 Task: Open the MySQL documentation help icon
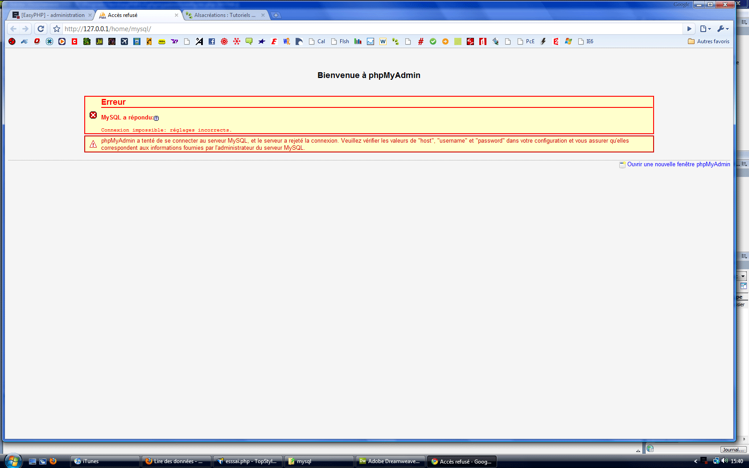[x=156, y=118]
